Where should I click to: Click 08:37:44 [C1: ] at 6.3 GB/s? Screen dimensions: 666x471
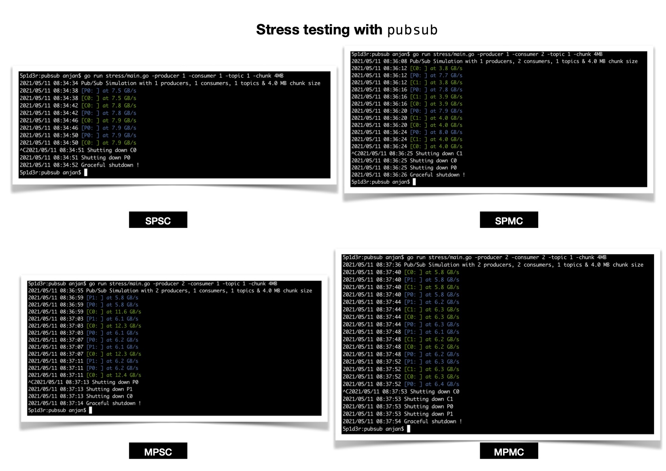[x=401, y=310]
